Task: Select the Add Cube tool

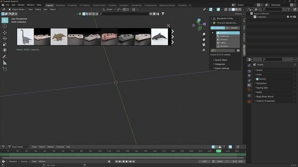Action: tap(5, 69)
